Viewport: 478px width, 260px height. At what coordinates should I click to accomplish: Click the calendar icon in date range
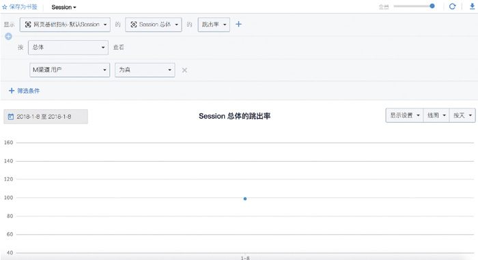pos(11,117)
